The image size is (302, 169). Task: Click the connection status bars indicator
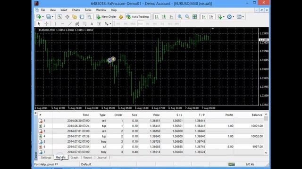point(231,164)
